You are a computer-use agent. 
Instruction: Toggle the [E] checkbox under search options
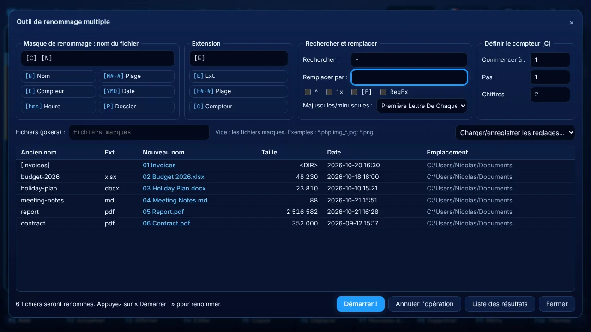[x=354, y=92]
